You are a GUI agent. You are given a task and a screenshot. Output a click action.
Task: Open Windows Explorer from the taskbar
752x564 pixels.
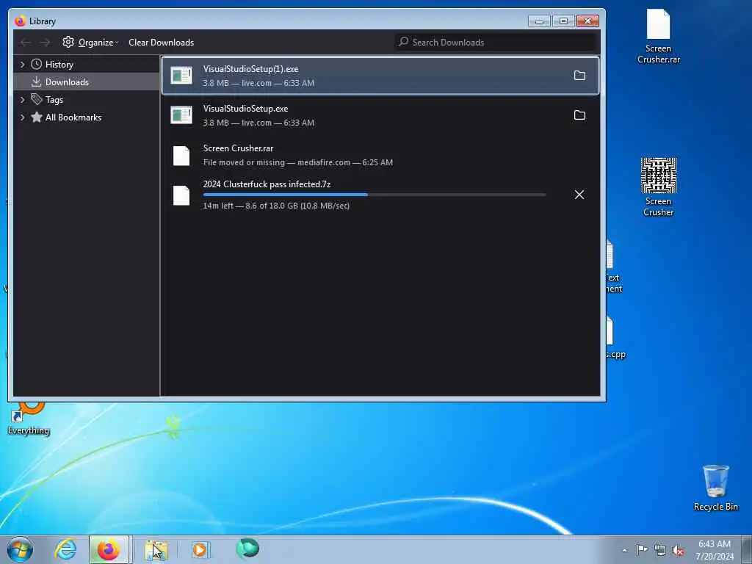pyautogui.click(x=157, y=550)
